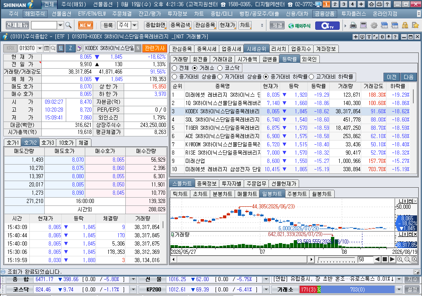Viewport: 422px width, 296px height.
Task: Open the stock code list icon beside 0193T0
Action: [46, 48]
